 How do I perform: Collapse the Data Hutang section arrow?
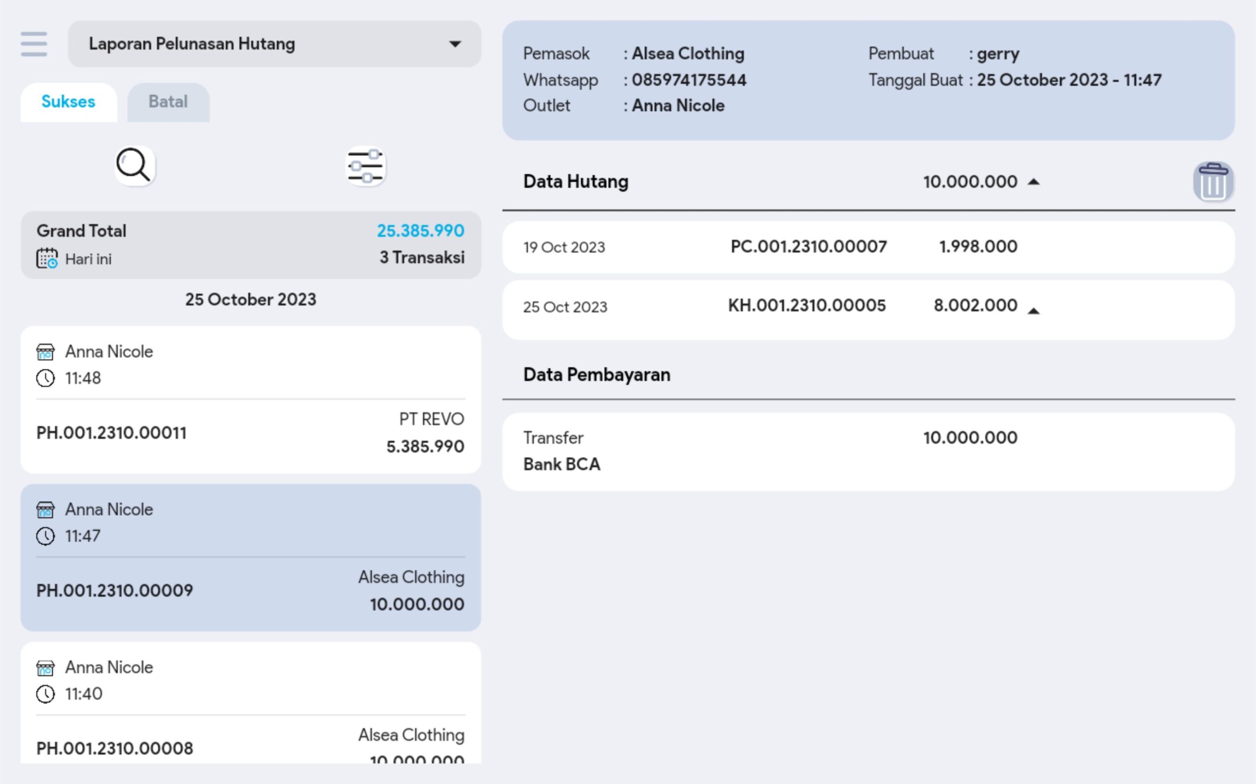point(1033,182)
